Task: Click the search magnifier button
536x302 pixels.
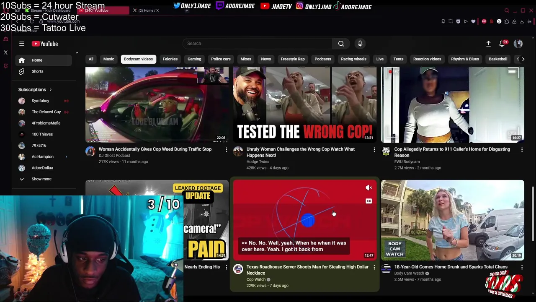Action: (x=341, y=44)
